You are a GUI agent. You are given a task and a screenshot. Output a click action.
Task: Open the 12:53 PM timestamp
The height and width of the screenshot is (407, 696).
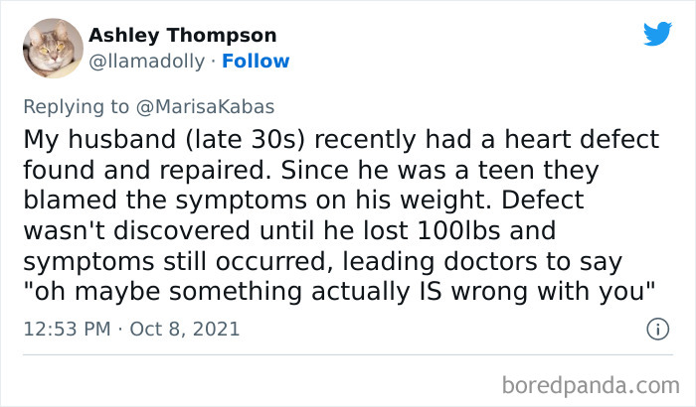pos(65,329)
